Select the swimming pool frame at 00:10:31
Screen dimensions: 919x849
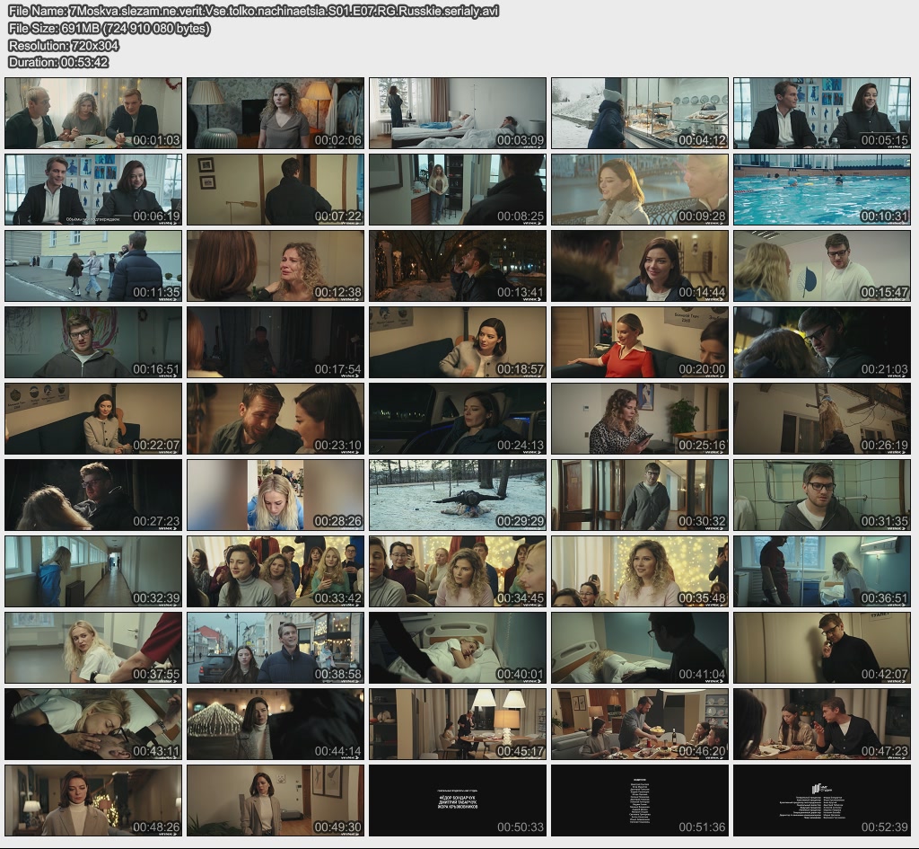pyautogui.click(x=822, y=190)
